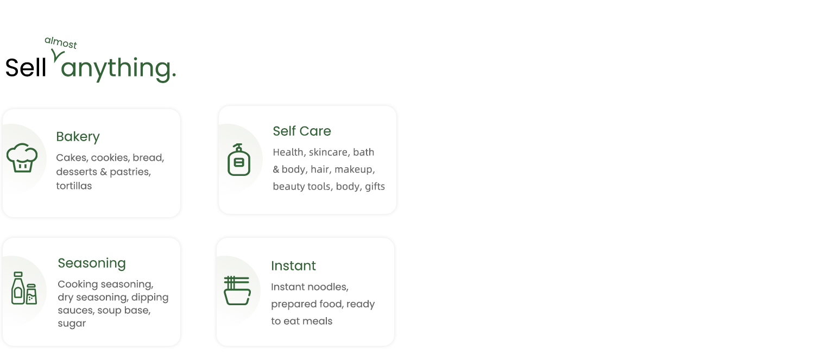Click the green leaf caret mark above the heading

pos(57,55)
